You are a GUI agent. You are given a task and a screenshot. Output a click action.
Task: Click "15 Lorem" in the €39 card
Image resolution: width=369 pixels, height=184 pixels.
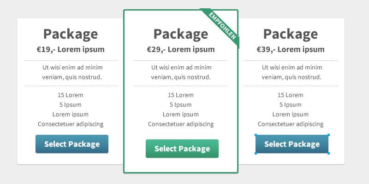[291, 95]
